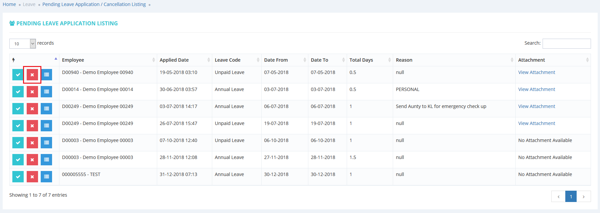Viewport: 600px width, 213px height.
Task: Open View Attachment for Demo Employee 00940
Action: [x=536, y=72]
